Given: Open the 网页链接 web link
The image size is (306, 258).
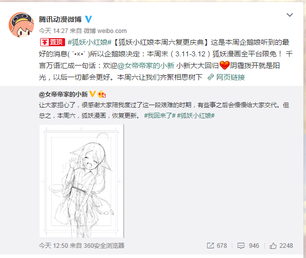Looking at the screenshot, I should (230, 77).
